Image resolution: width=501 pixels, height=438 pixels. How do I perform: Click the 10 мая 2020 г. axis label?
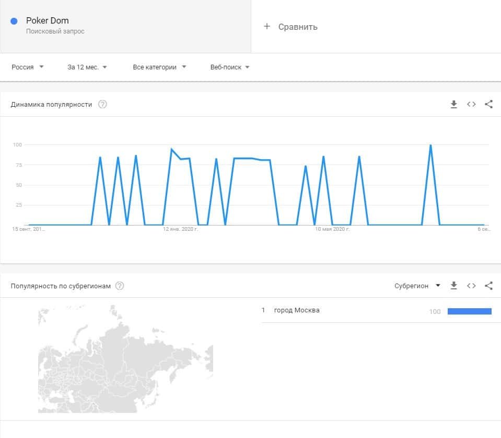click(332, 229)
